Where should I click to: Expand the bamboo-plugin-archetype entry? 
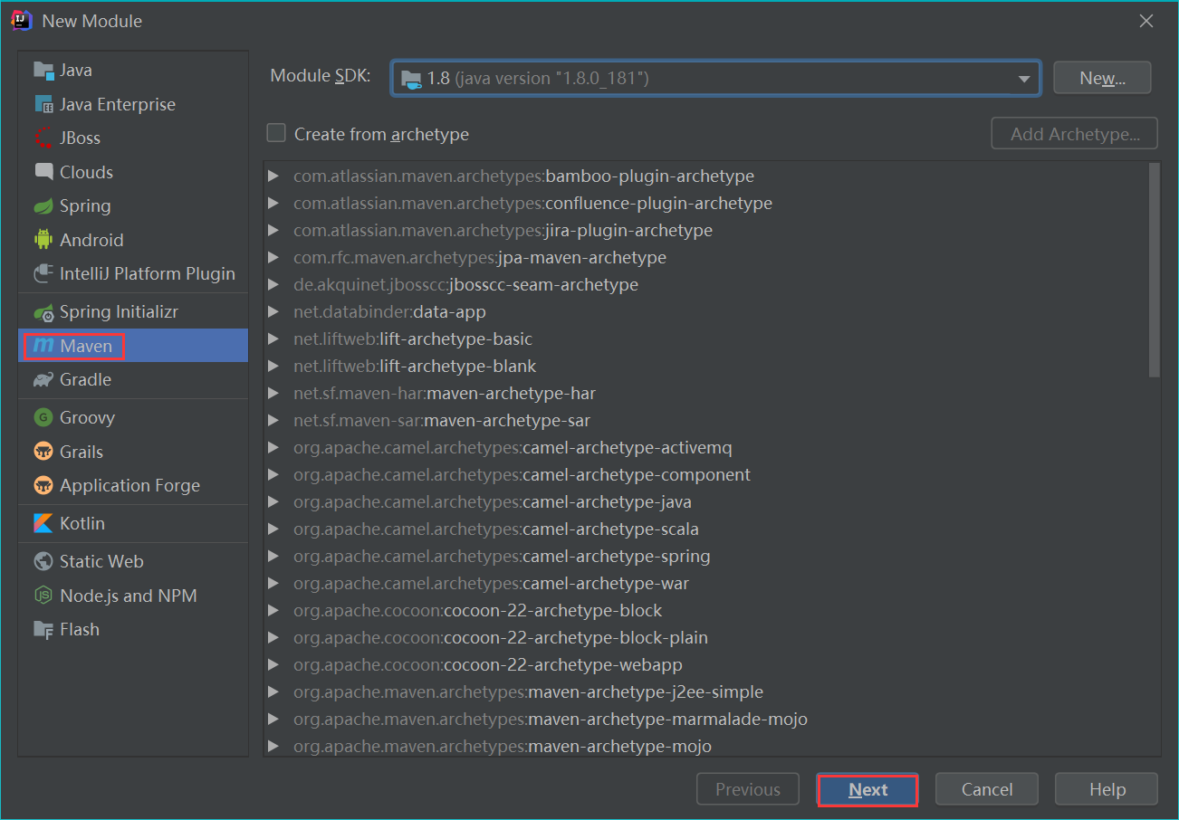(273, 176)
